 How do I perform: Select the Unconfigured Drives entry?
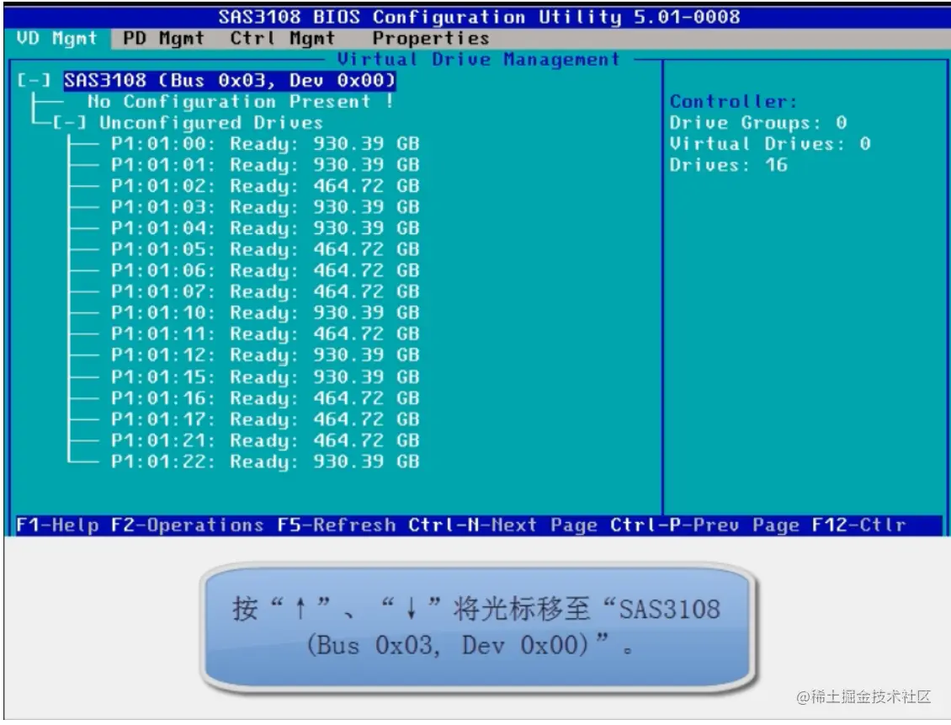tap(211, 123)
